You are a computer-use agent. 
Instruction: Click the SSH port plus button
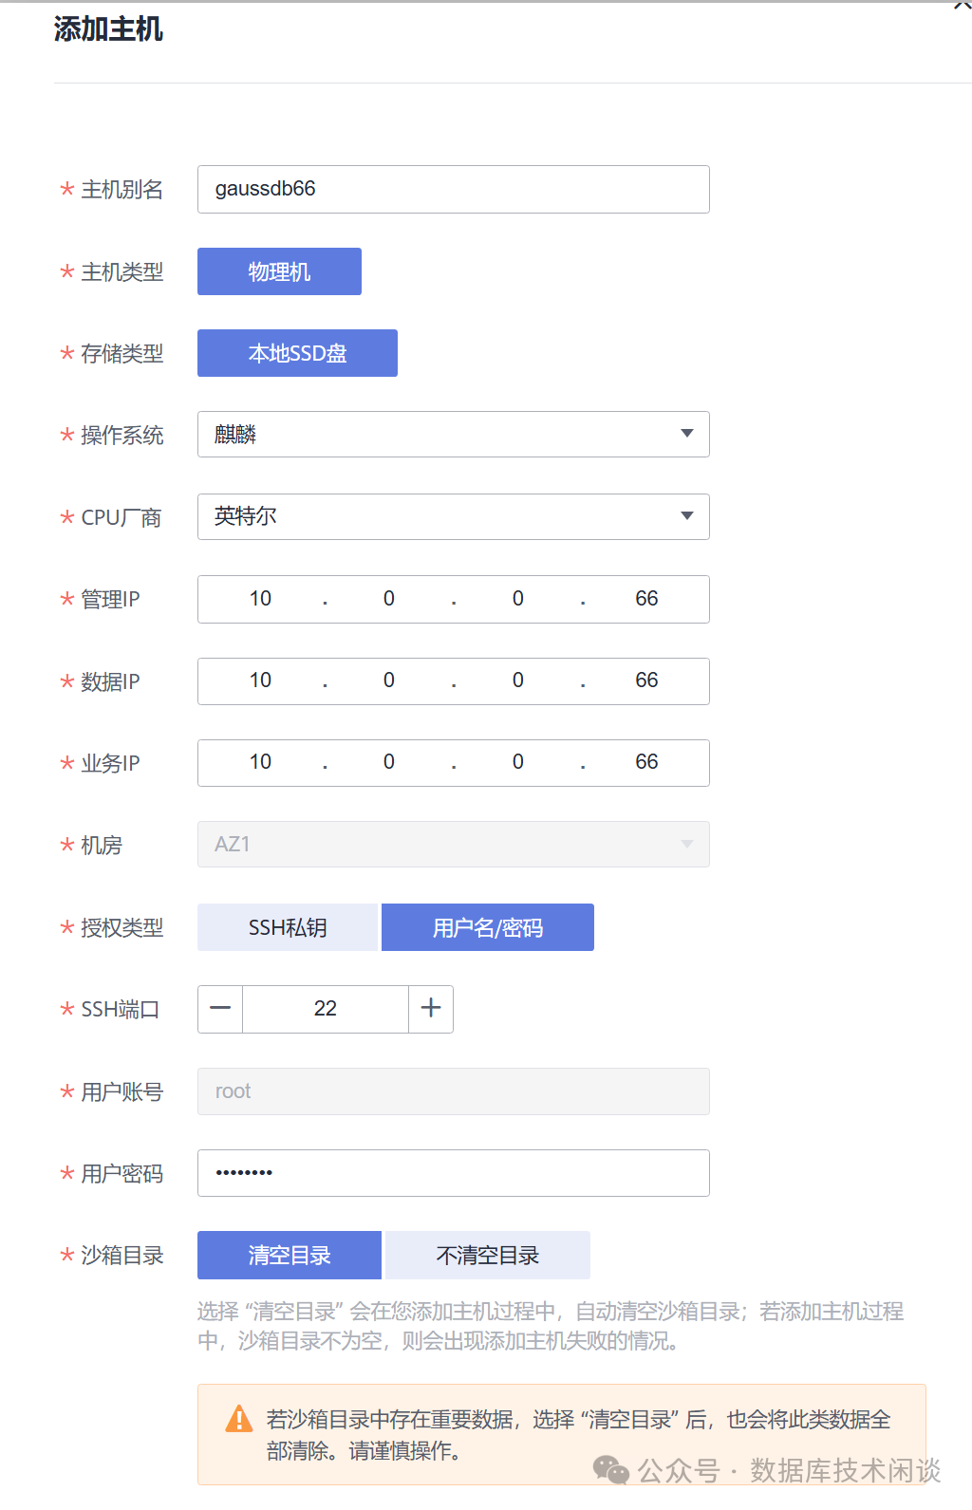[431, 1009]
